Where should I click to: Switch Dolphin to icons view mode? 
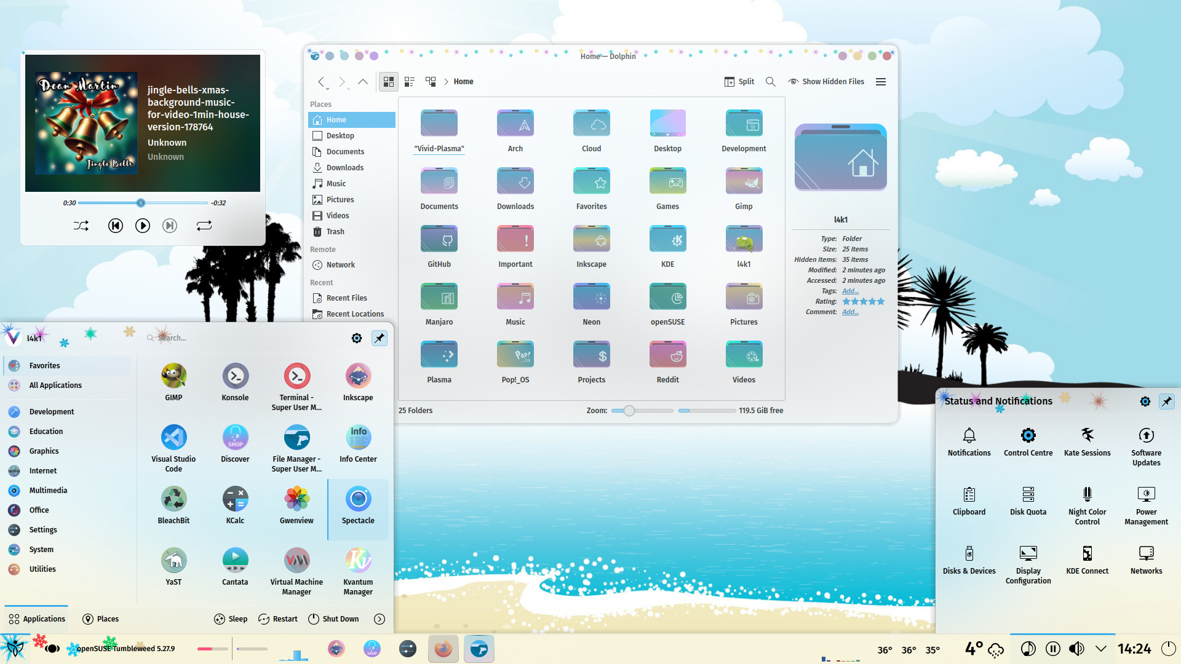point(388,81)
